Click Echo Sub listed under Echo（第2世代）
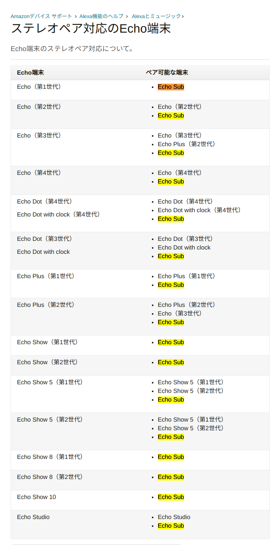Viewport: 279px width, 545px height. coord(171,116)
